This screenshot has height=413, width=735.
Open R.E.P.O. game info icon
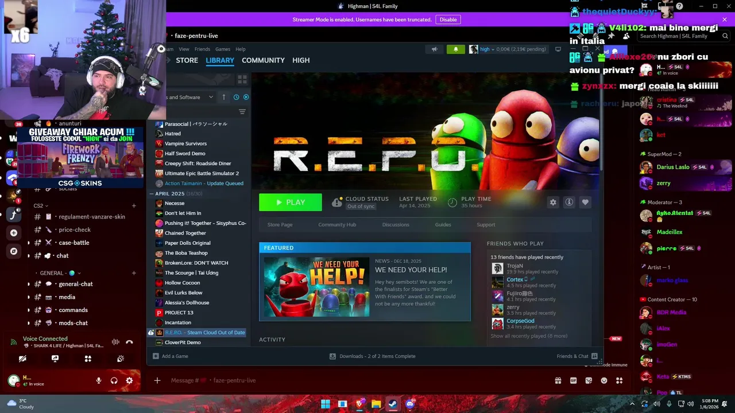pos(569,202)
